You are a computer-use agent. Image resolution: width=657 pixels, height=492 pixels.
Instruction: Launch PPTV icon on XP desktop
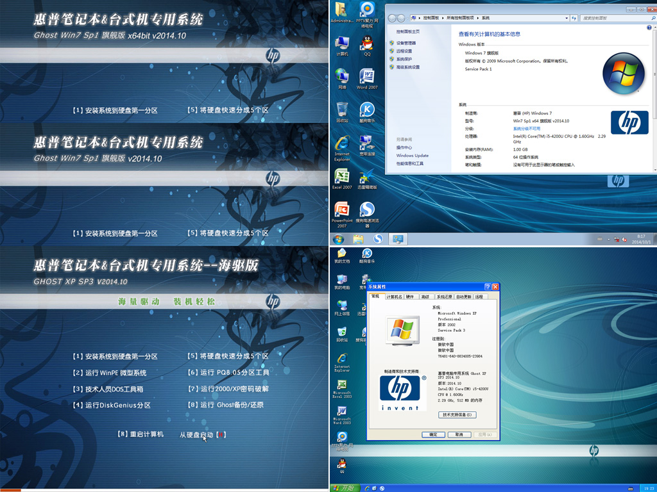tap(342, 441)
